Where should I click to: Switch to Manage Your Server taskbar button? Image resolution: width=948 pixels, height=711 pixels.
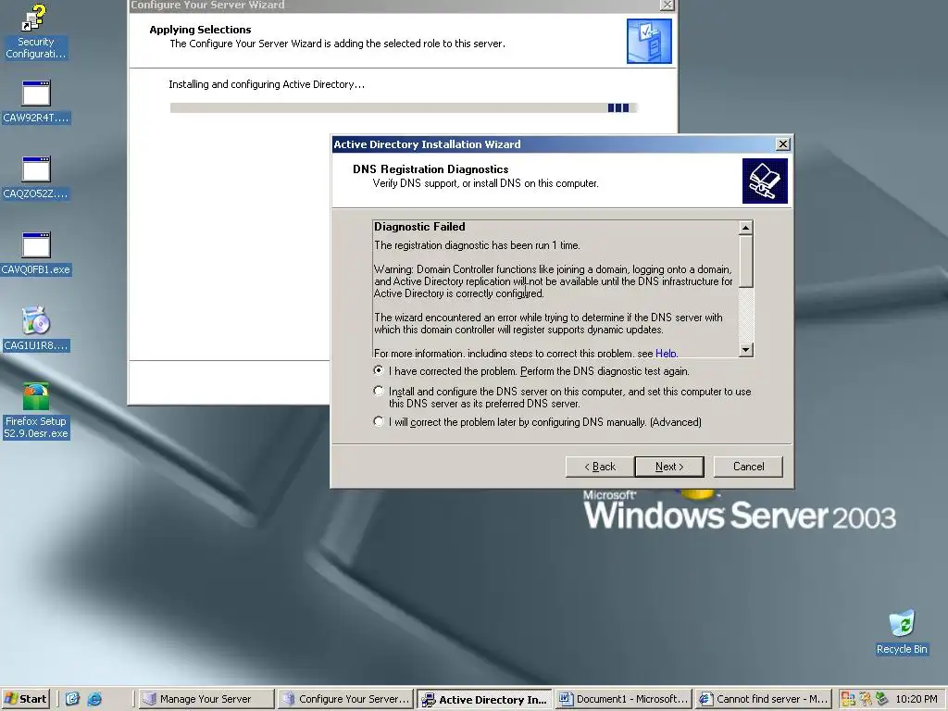click(206, 699)
